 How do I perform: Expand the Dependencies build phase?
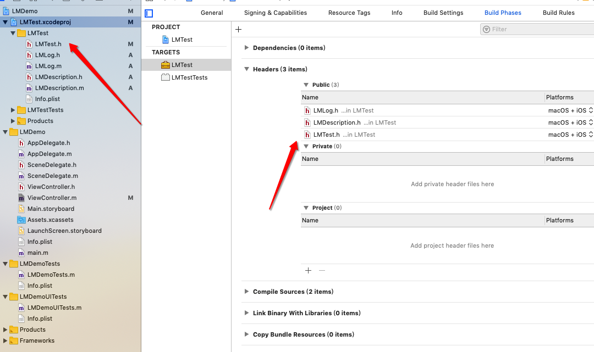[246, 48]
